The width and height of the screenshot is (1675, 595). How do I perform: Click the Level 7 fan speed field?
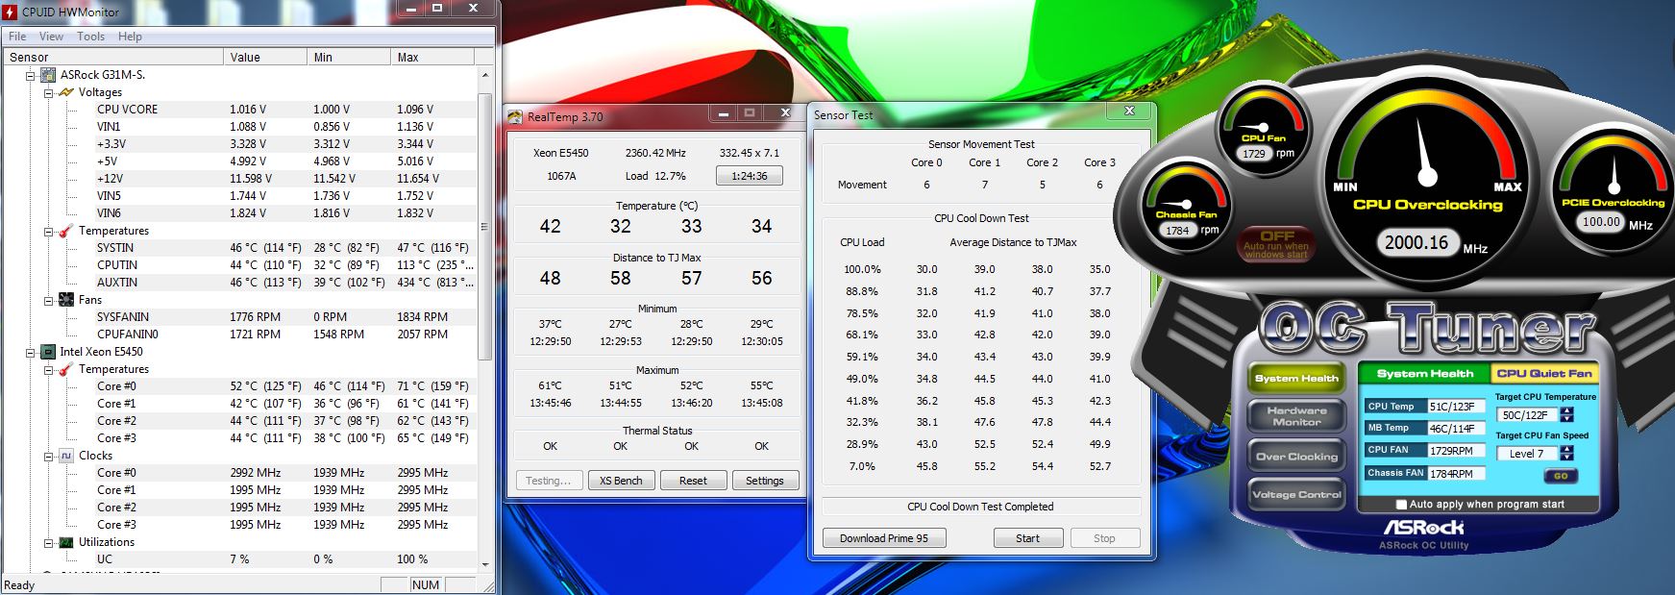1527,454
